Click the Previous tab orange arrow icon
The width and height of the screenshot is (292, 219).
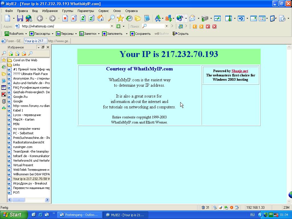195,27
